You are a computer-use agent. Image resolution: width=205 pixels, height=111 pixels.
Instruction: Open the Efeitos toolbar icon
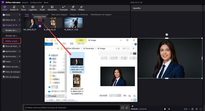click(x=81, y=8)
